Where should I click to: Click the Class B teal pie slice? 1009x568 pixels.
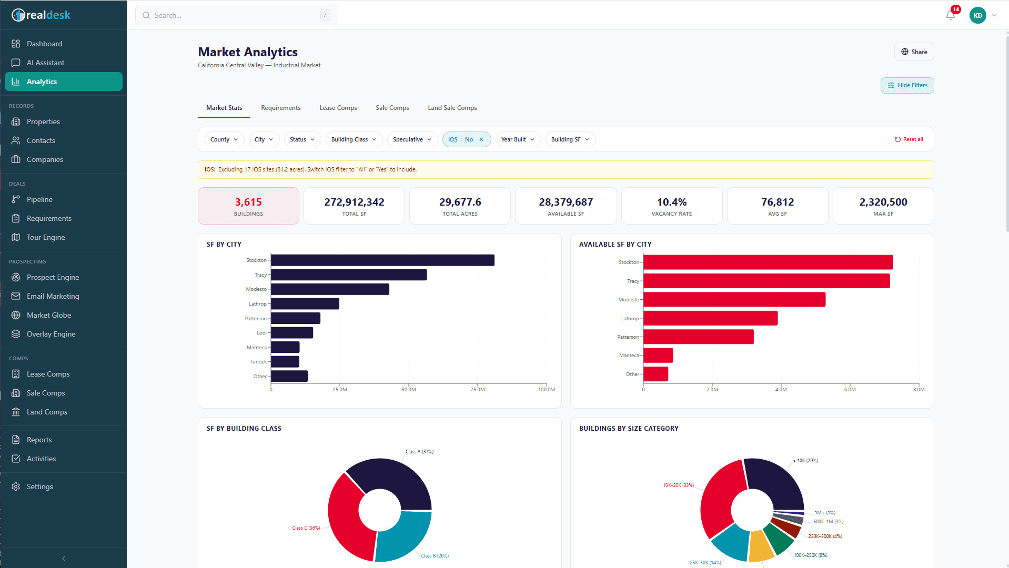(x=405, y=539)
